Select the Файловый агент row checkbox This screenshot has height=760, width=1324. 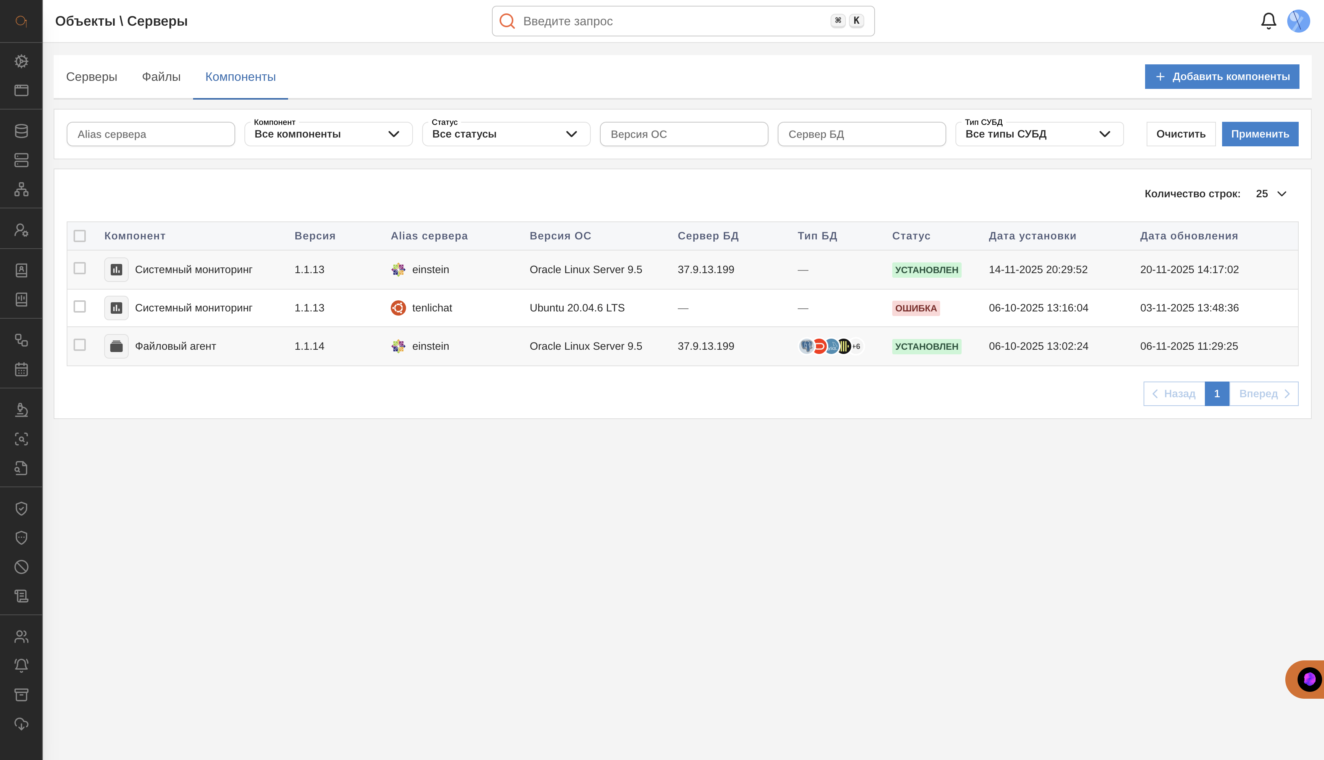(x=80, y=345)
